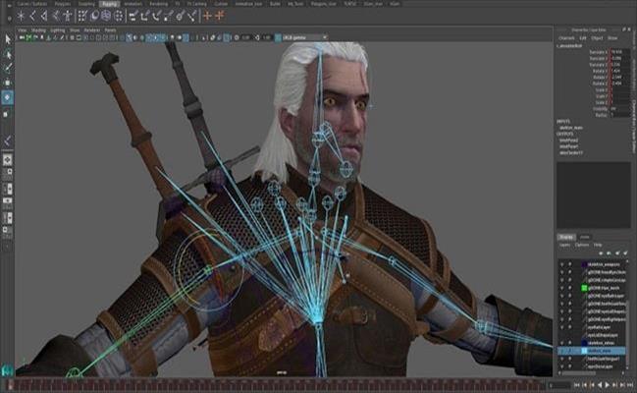Switch to the Rendering shelf tab
Image resolution: width=637 pixels, height=393 pixels.
click(158, 4)
